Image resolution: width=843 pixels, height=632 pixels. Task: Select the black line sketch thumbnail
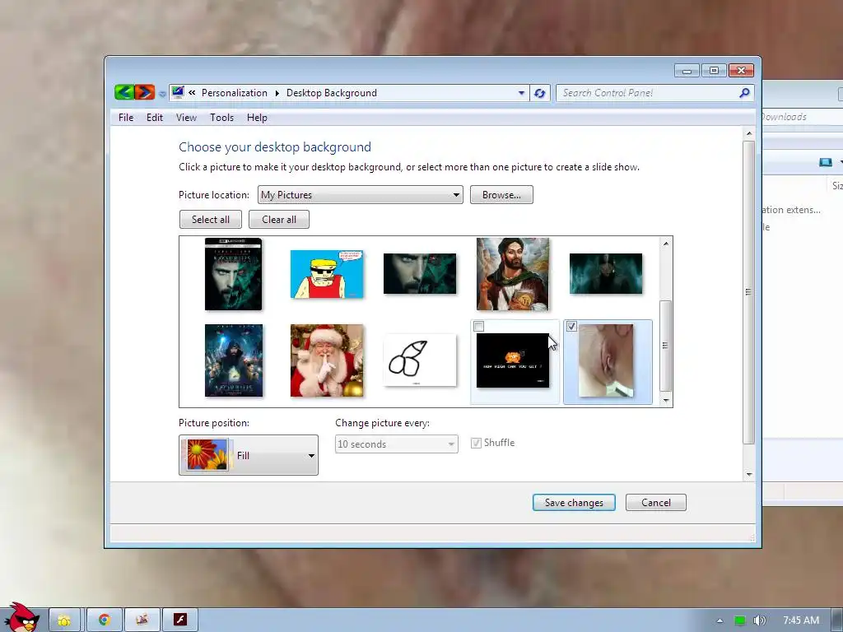[420, 360]
